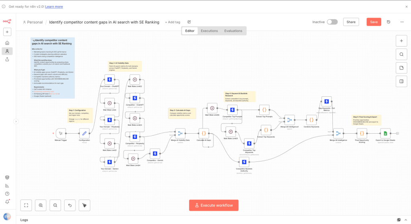The image size is (411, 224).
Task: Switch to the Editor tab
Action: (x=190, y=31)
